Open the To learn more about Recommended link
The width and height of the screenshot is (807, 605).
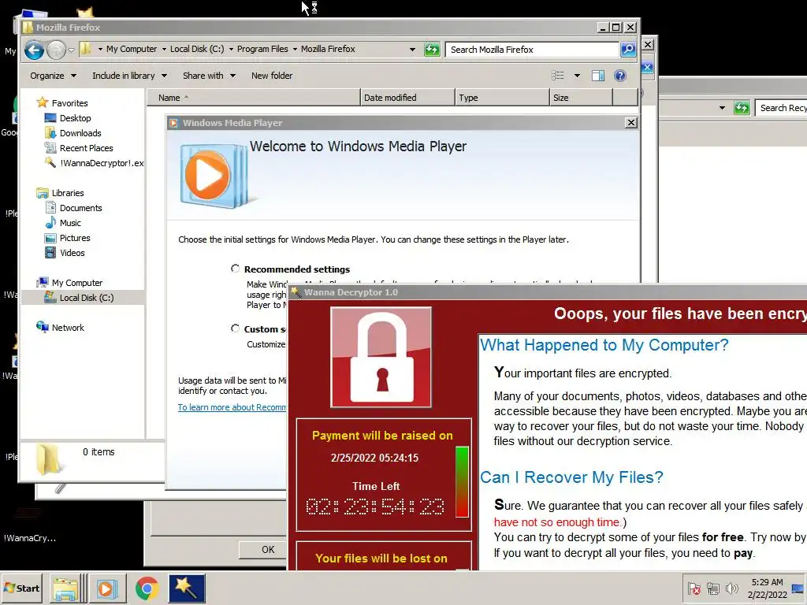point(232,407)
